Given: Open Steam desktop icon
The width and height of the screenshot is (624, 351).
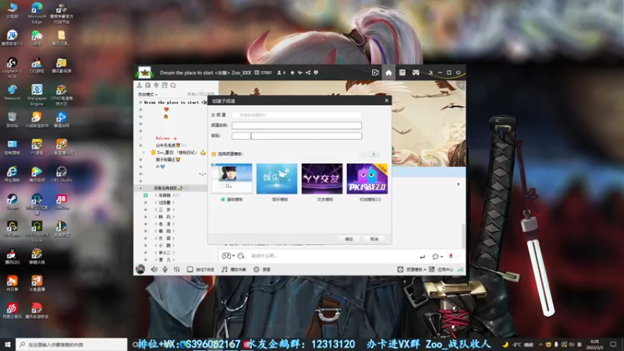Looking at the screenshot, I should (x=12, y=201).
